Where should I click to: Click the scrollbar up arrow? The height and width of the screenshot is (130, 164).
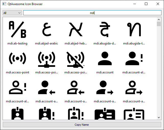coord(159,20)
